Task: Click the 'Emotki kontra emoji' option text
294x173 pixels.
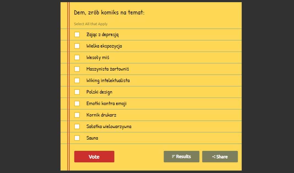Action: pos(106,104)
